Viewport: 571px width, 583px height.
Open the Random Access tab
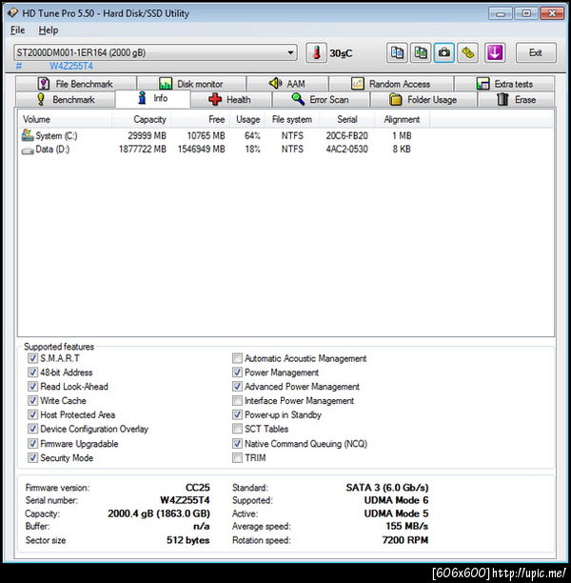click(391, 84)
